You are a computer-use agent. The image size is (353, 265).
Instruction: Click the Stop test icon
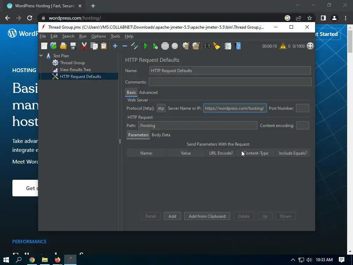(165, 46)
